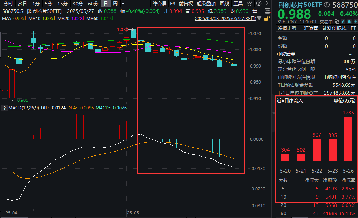Open MACD help via the question-mark icon
Image resolution: width=358 pixels, height=218 pixels.
click(4, 108)
